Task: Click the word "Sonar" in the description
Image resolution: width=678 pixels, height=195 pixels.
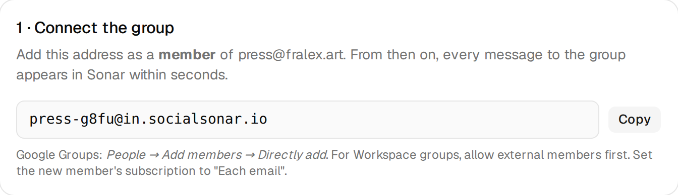Action: pos(106,75)
